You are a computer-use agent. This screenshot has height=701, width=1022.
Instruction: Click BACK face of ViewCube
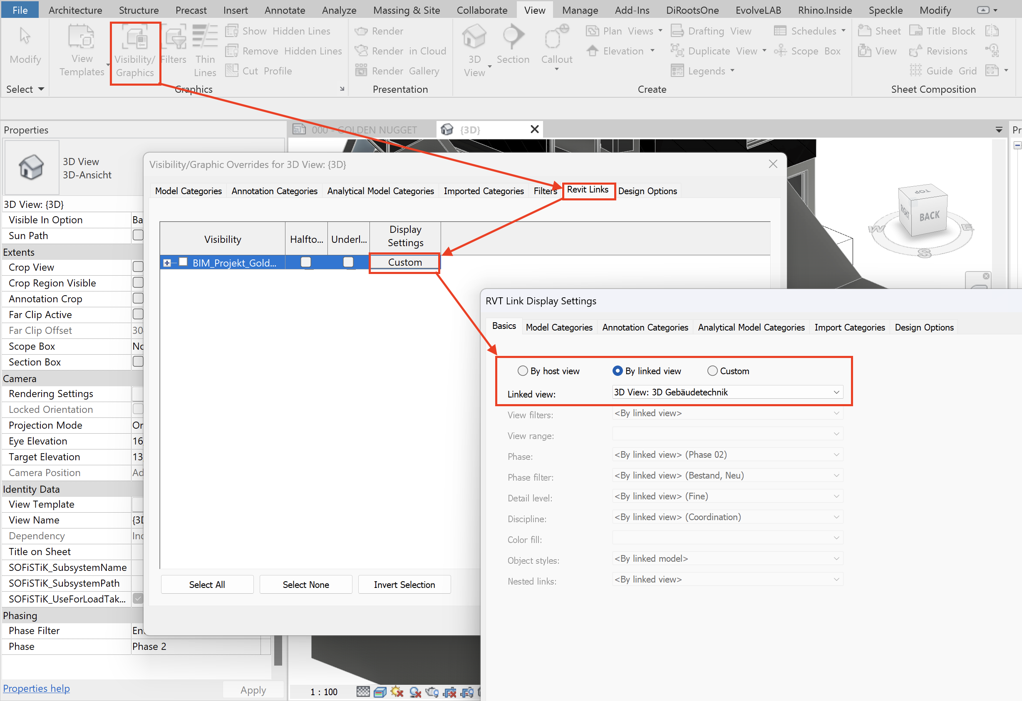pyautogui.click(x=929, y=217)
